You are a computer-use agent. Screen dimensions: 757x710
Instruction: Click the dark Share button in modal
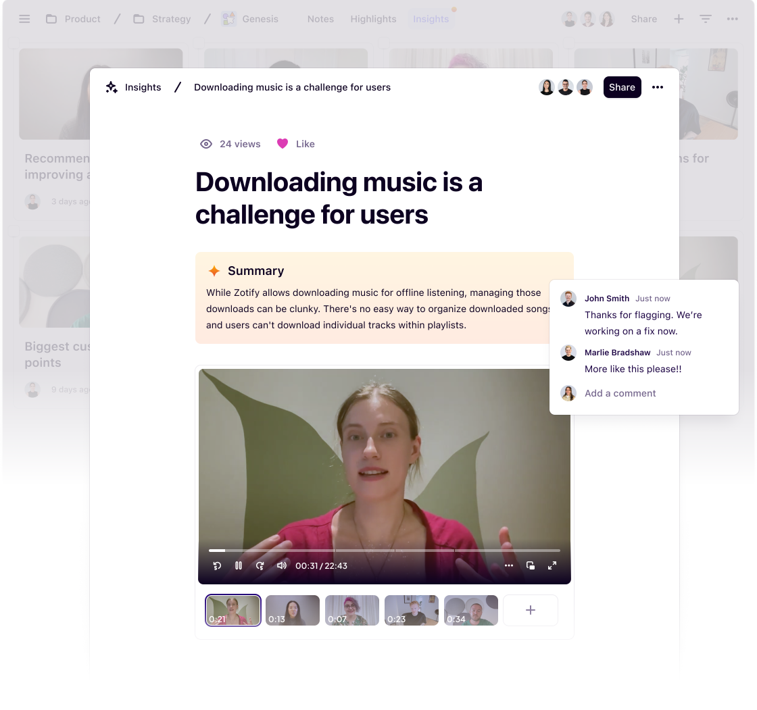click(x=622, y=87)
